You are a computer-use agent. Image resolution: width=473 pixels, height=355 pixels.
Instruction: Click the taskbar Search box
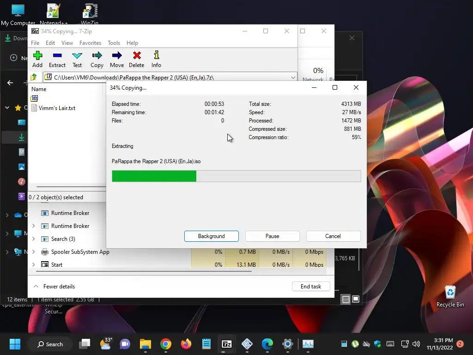(50, 344)
